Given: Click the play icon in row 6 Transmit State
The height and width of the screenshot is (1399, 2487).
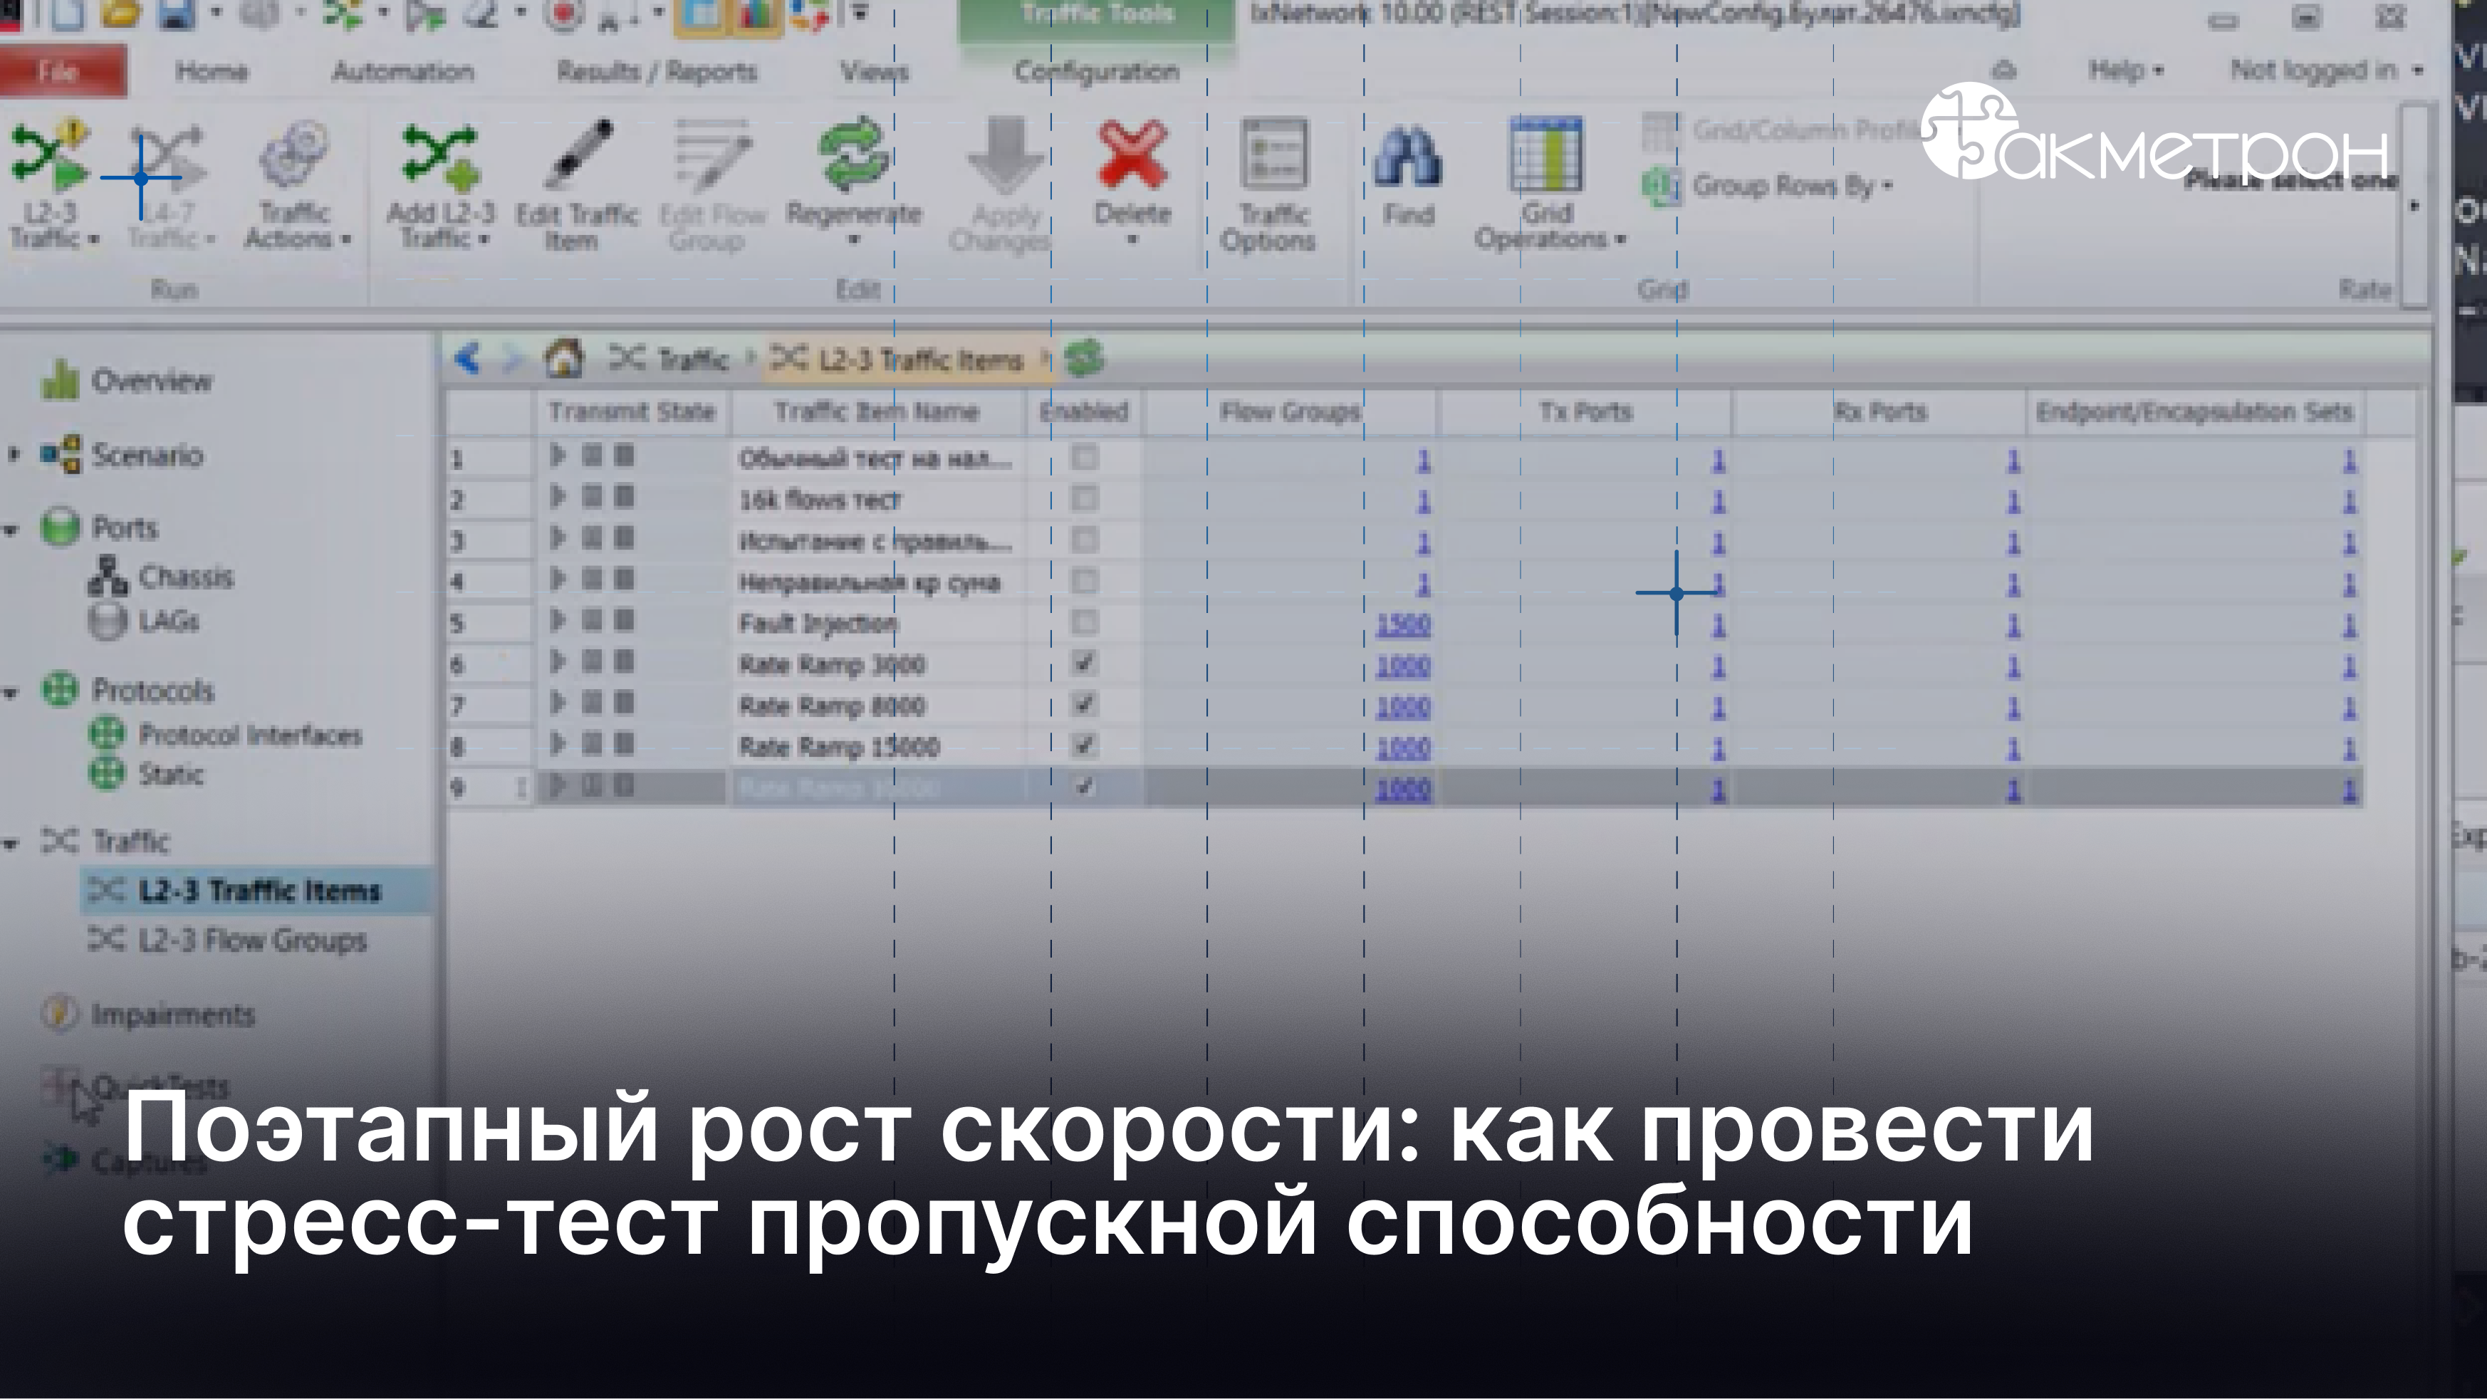Looking at the screenshot, I should [558, 662].
